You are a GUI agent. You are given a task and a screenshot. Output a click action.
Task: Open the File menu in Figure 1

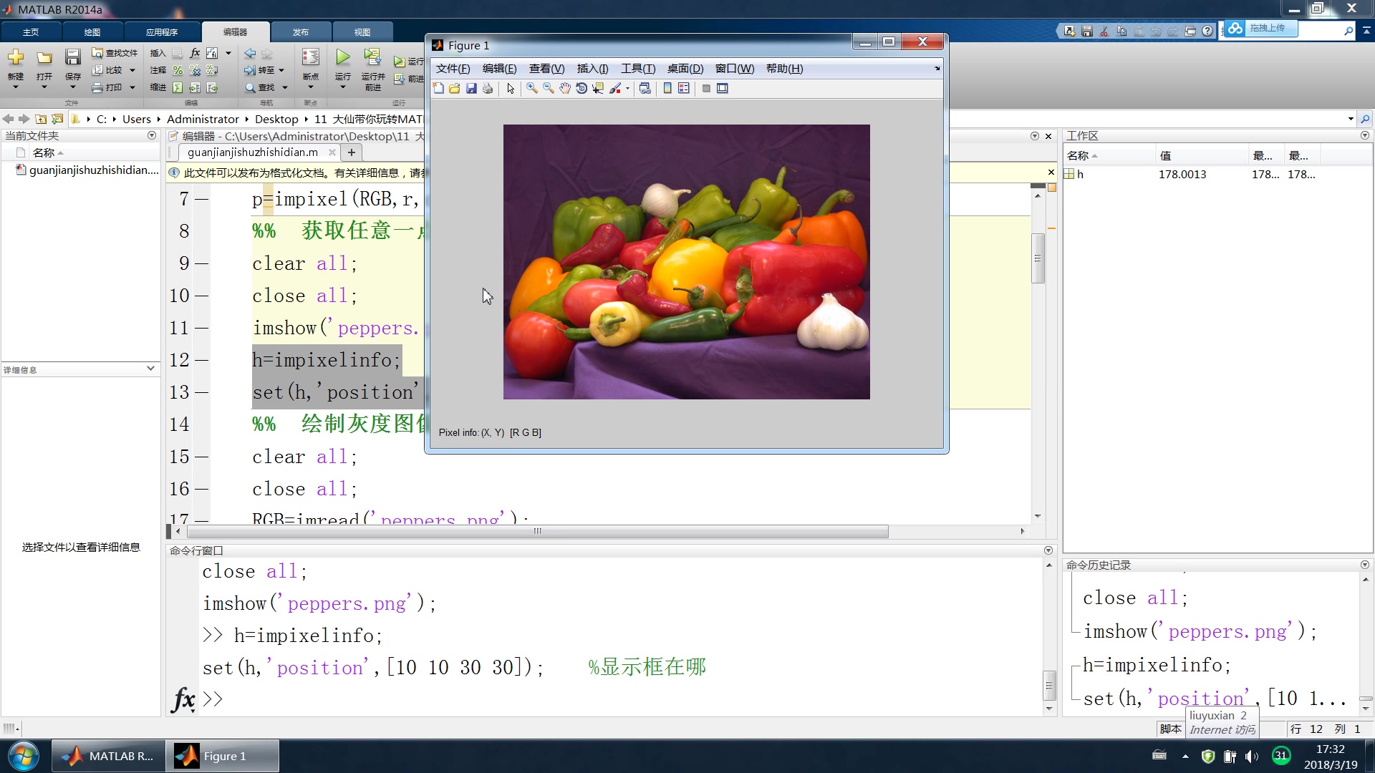click(x=453, y=69)
